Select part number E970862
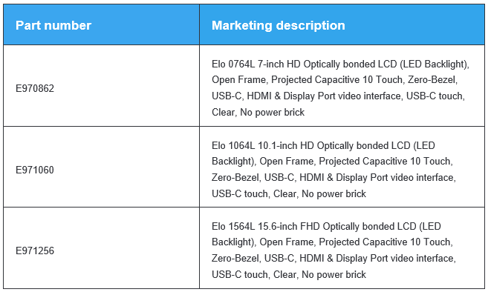The width and height of the screenshot is (491, 292). 35,88
